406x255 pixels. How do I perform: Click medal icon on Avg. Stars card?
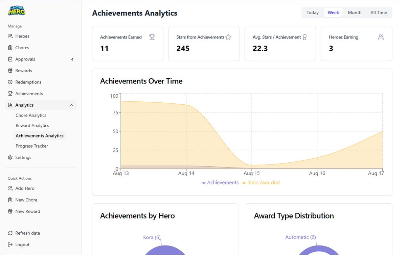(x=304, y=37)
